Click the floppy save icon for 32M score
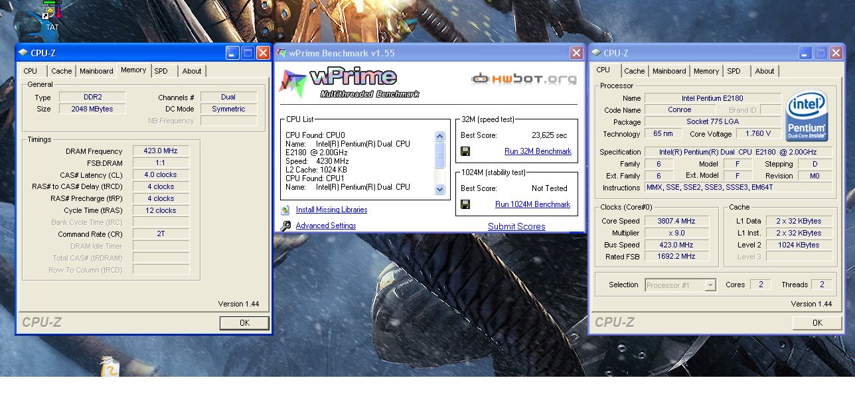Image resolution: width=855 pixels, height=398 pixels. (x=465, y=151)
